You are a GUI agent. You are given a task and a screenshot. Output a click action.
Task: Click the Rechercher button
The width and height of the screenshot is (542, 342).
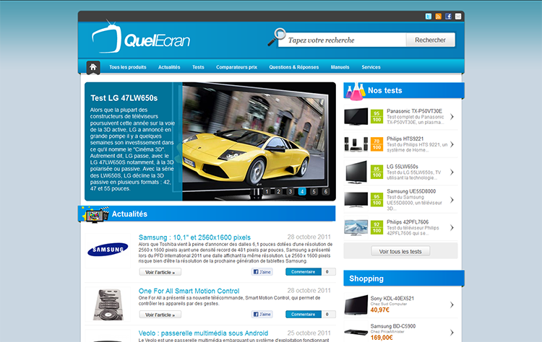pos(431,40)
